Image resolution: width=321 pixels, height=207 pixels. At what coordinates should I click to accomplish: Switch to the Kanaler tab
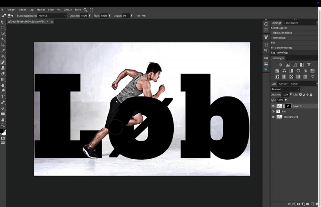(283, 84)
